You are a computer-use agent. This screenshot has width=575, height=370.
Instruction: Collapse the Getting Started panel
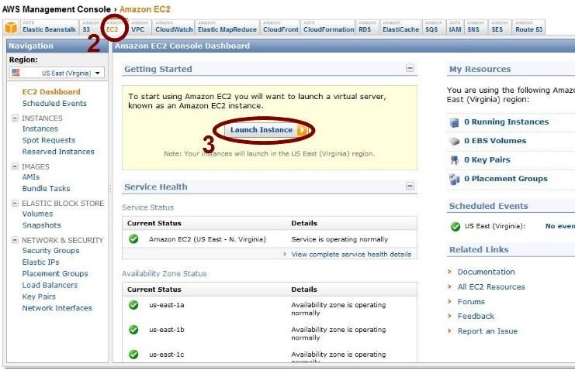tap(410, 69)
